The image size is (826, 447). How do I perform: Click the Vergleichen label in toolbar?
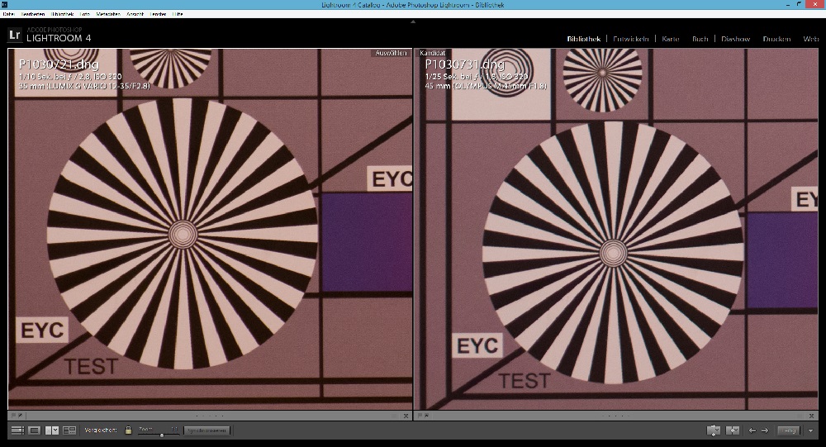[x=101, y=430]
